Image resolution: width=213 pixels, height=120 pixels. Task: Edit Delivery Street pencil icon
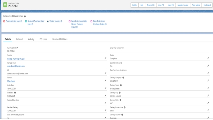208,88
